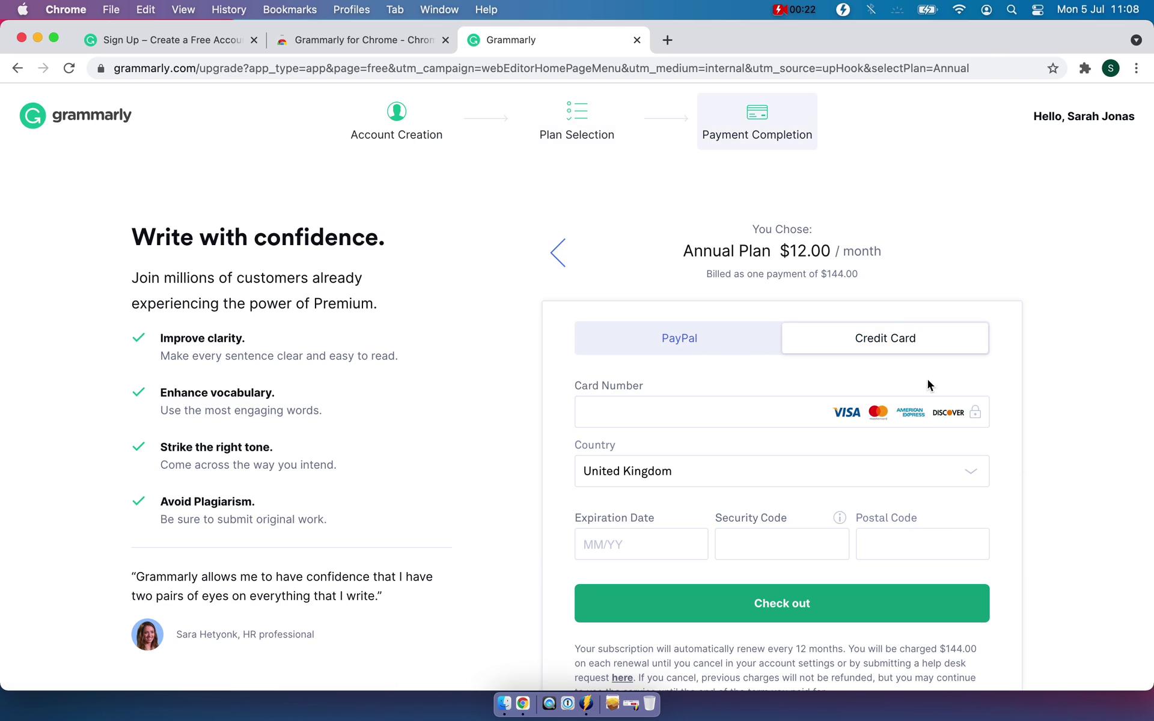The height and width of the screenshot is (721, 1154).
Task: Click the Check out button
Action: pyautogui.click(x=781, y=603)
